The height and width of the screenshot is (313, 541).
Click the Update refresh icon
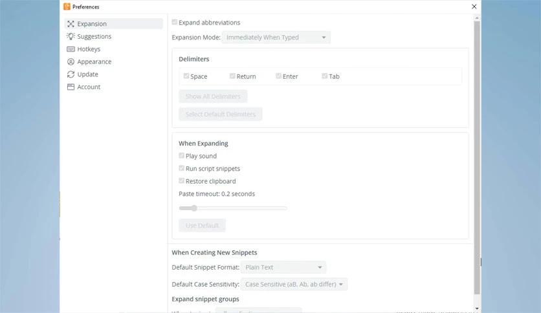(x=71, y=74)
